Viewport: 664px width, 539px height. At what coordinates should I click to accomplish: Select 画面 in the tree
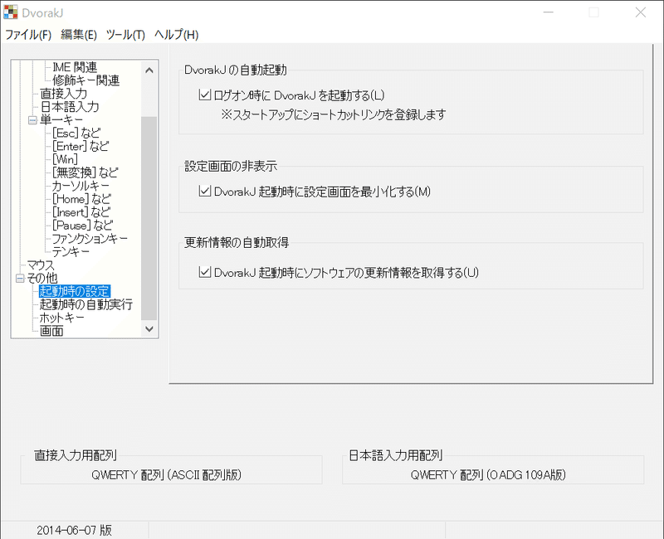pyautogui.click(x=51, y=331)
